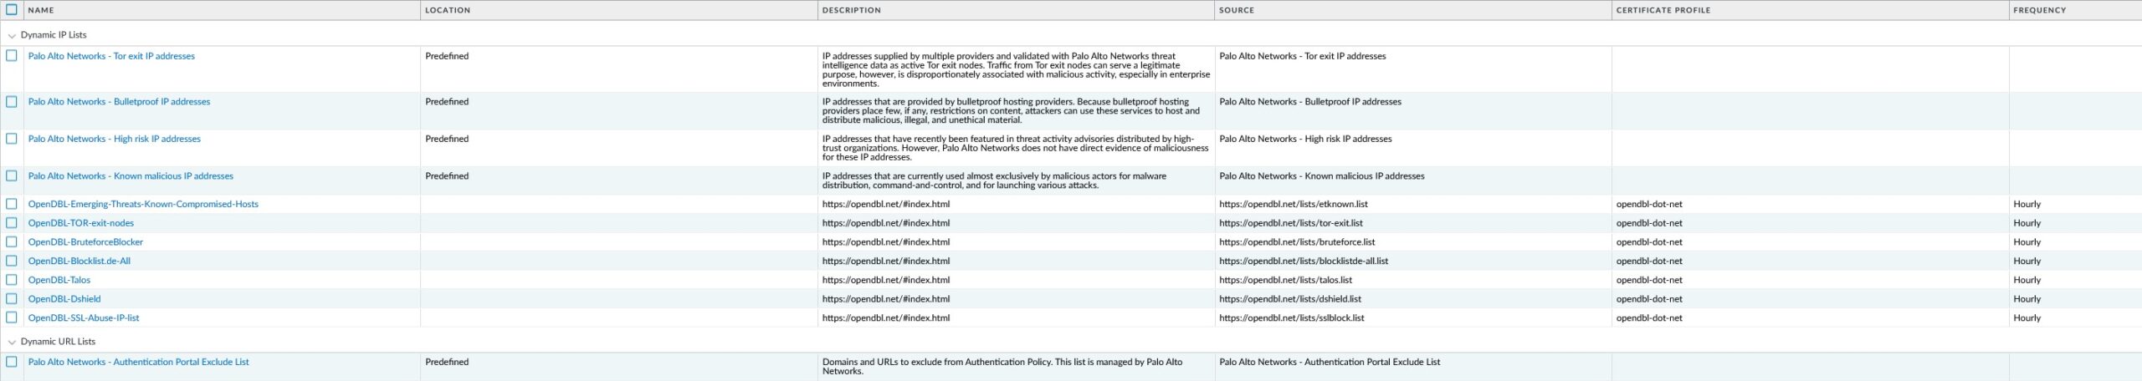Click Hourly frequency in OpenDBL-TOR-exit-nodes row

click(x=2027, y=223)
